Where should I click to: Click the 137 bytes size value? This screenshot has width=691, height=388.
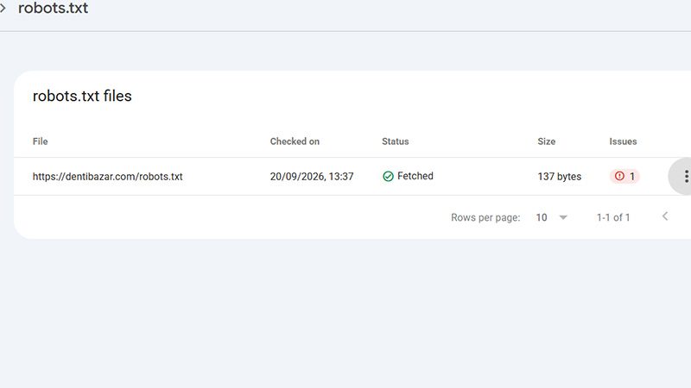pos(559,177)
